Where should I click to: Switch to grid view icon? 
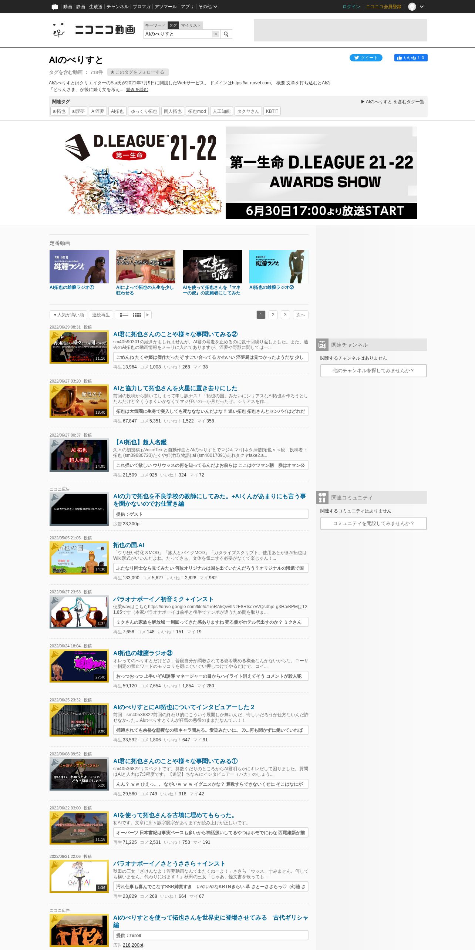[x=137, y=315]
